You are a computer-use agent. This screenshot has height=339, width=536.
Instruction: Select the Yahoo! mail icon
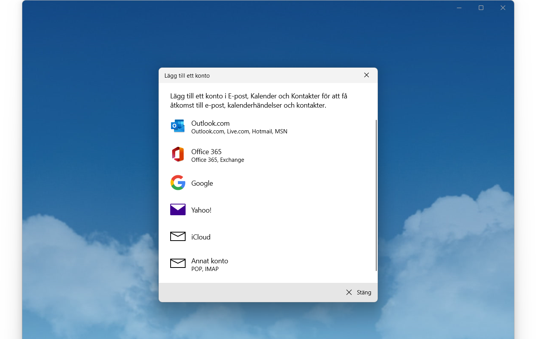click(178, 209)
